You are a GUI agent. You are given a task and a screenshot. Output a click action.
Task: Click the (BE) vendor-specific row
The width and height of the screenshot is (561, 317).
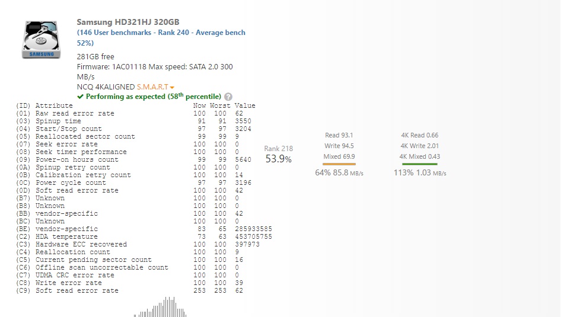point(144,229)
